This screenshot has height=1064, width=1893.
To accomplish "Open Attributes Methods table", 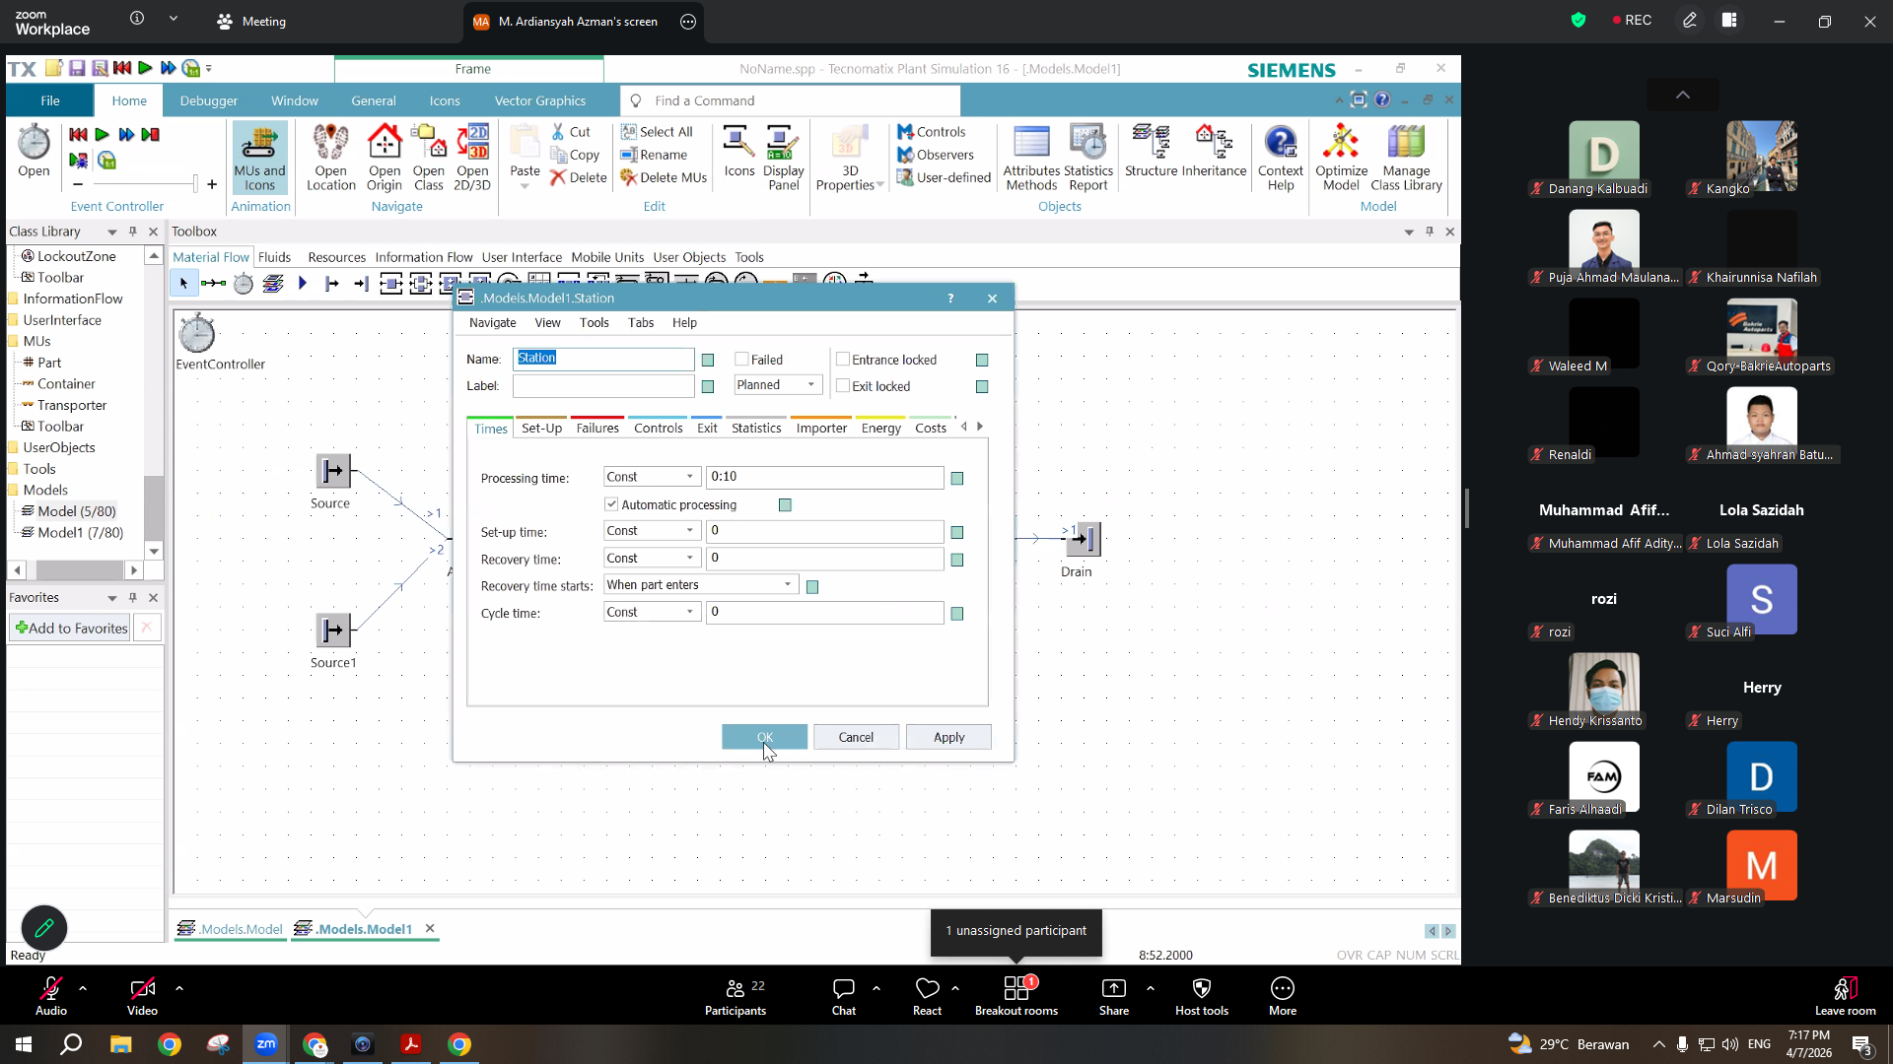I will [x=1031, y=158].
